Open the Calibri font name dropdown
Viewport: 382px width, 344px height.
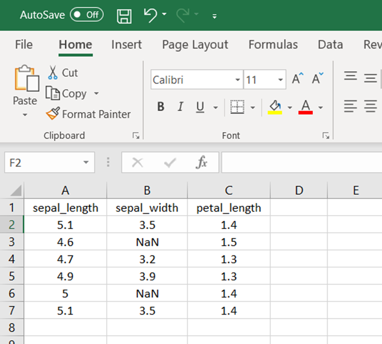[x=238, y=80]
